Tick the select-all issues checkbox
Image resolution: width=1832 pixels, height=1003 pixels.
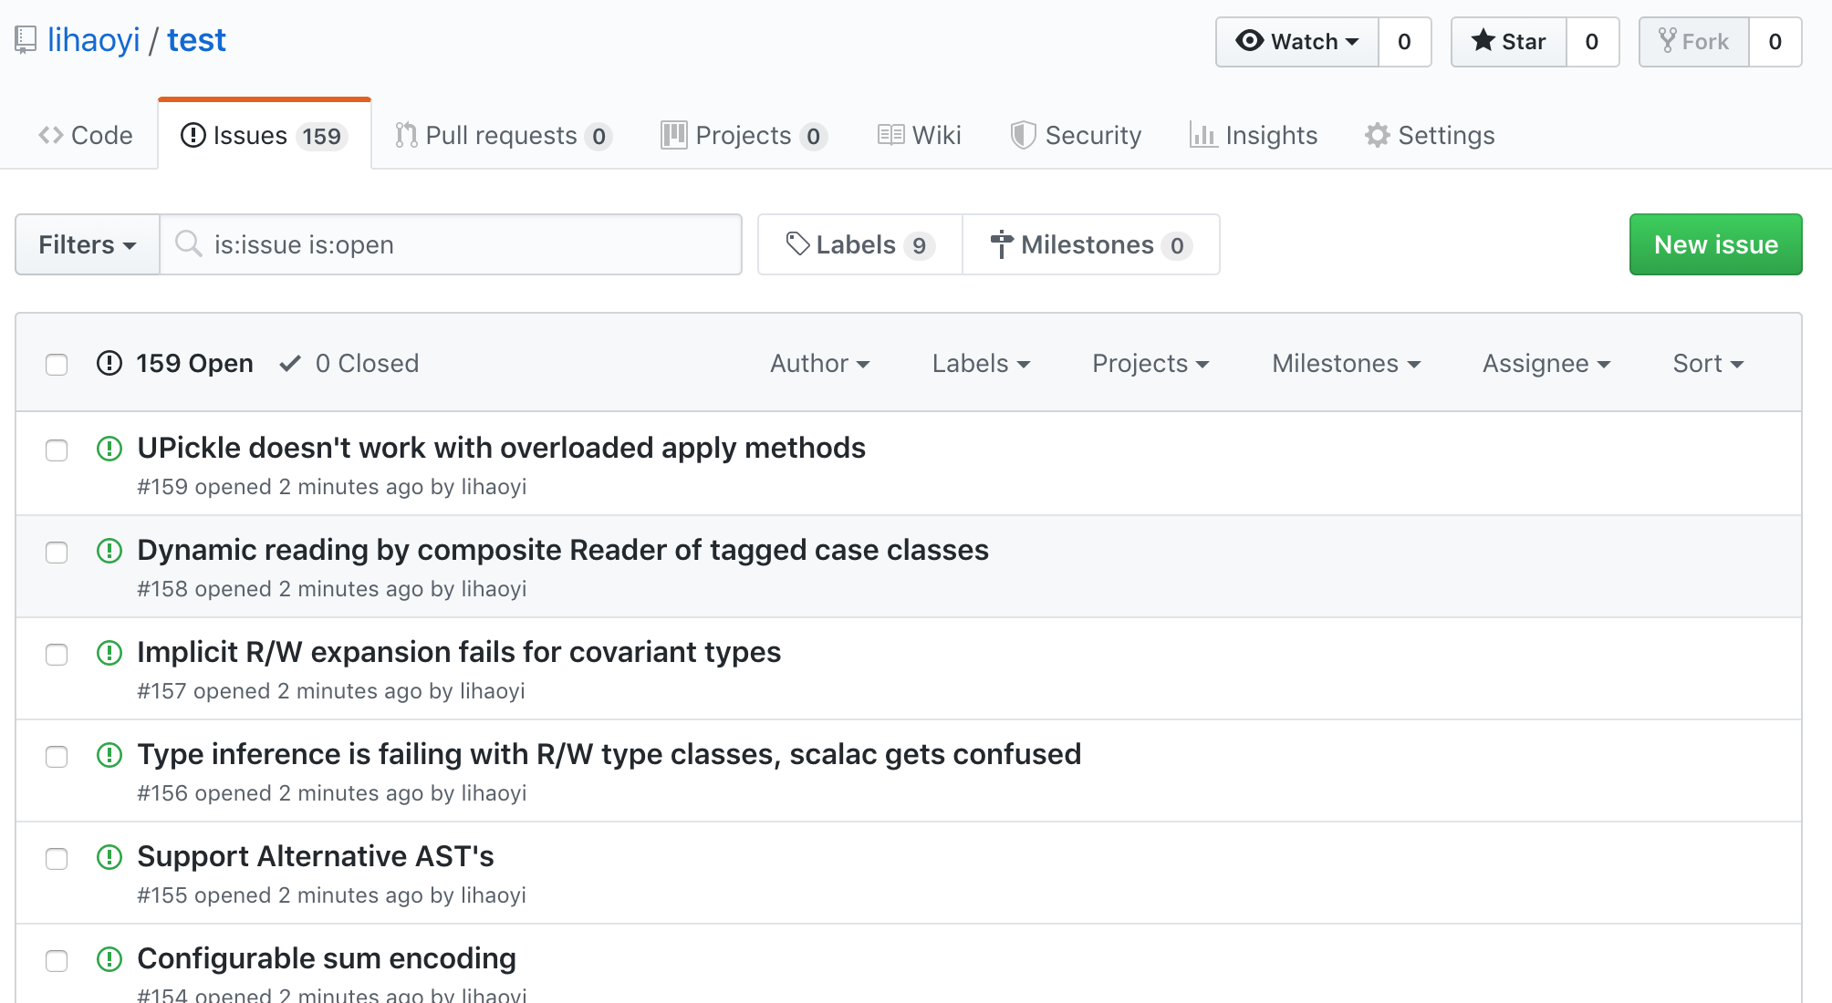pos(57,365)
